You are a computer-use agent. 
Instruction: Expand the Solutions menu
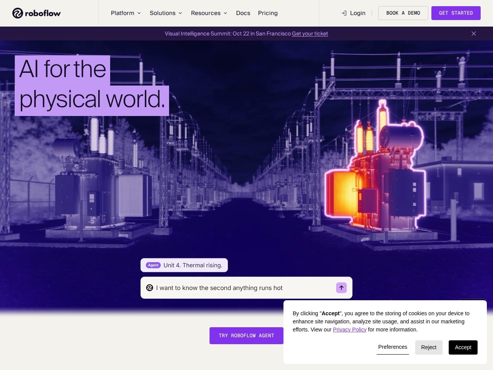(x=166, y=13)
